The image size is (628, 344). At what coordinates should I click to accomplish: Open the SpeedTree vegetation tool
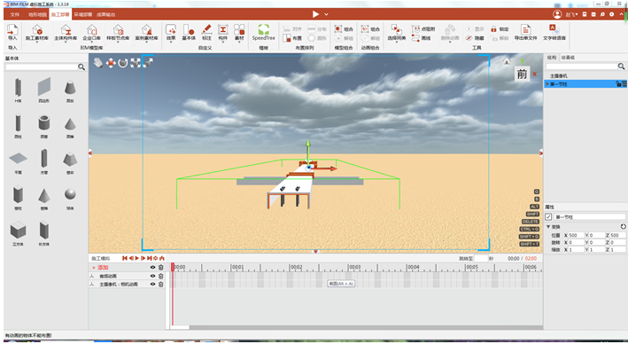[x=263, y=33]
